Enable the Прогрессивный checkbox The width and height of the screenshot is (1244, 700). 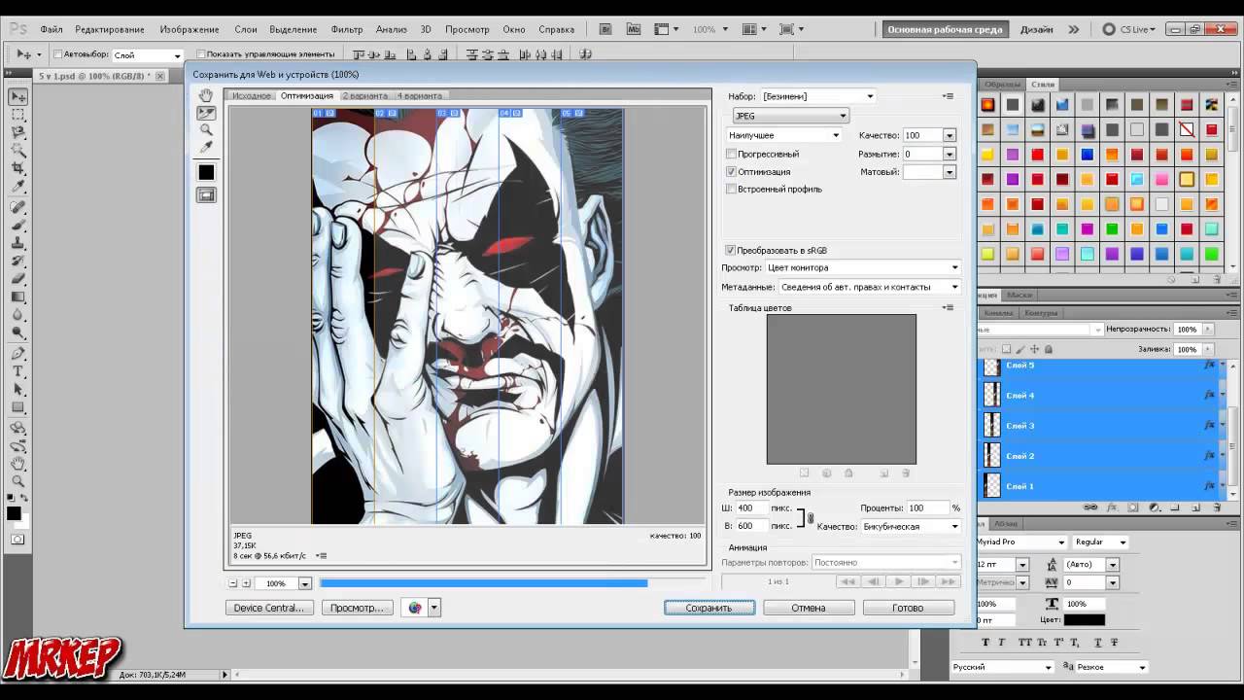click(x=731, y=154)
